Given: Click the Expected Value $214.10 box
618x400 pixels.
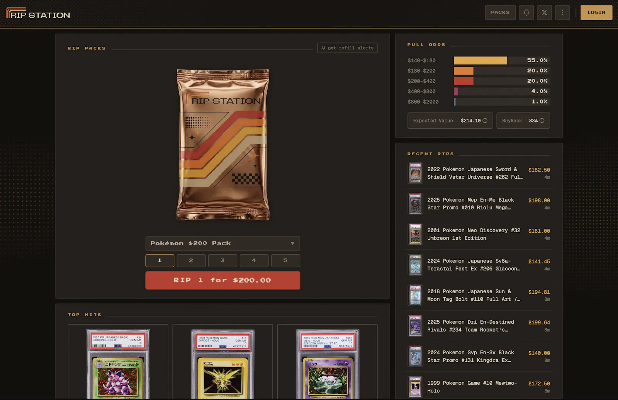Looking at the screenshot, I should pos(450,121).
